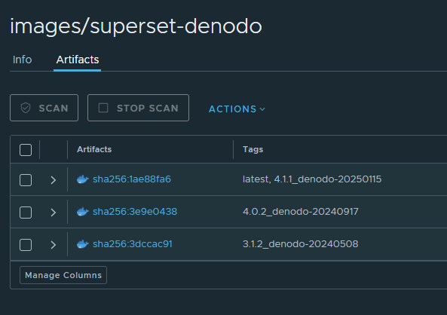This screenshot has height=315, width=447.
Task: Check the box for sha256:3e9e0438 row
Action: click(x=26, y=213)
